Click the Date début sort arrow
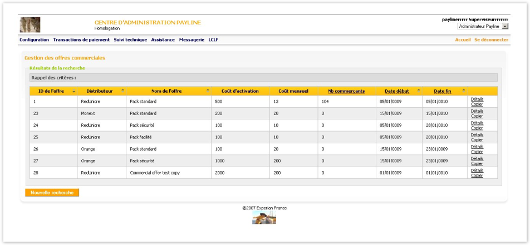This screenshot has height=245, width=530. (x=419, y=91)
